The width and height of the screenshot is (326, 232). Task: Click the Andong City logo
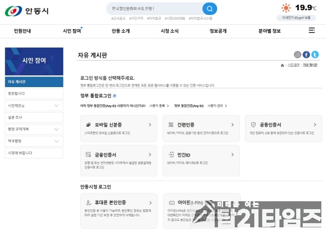pos(27,11)
